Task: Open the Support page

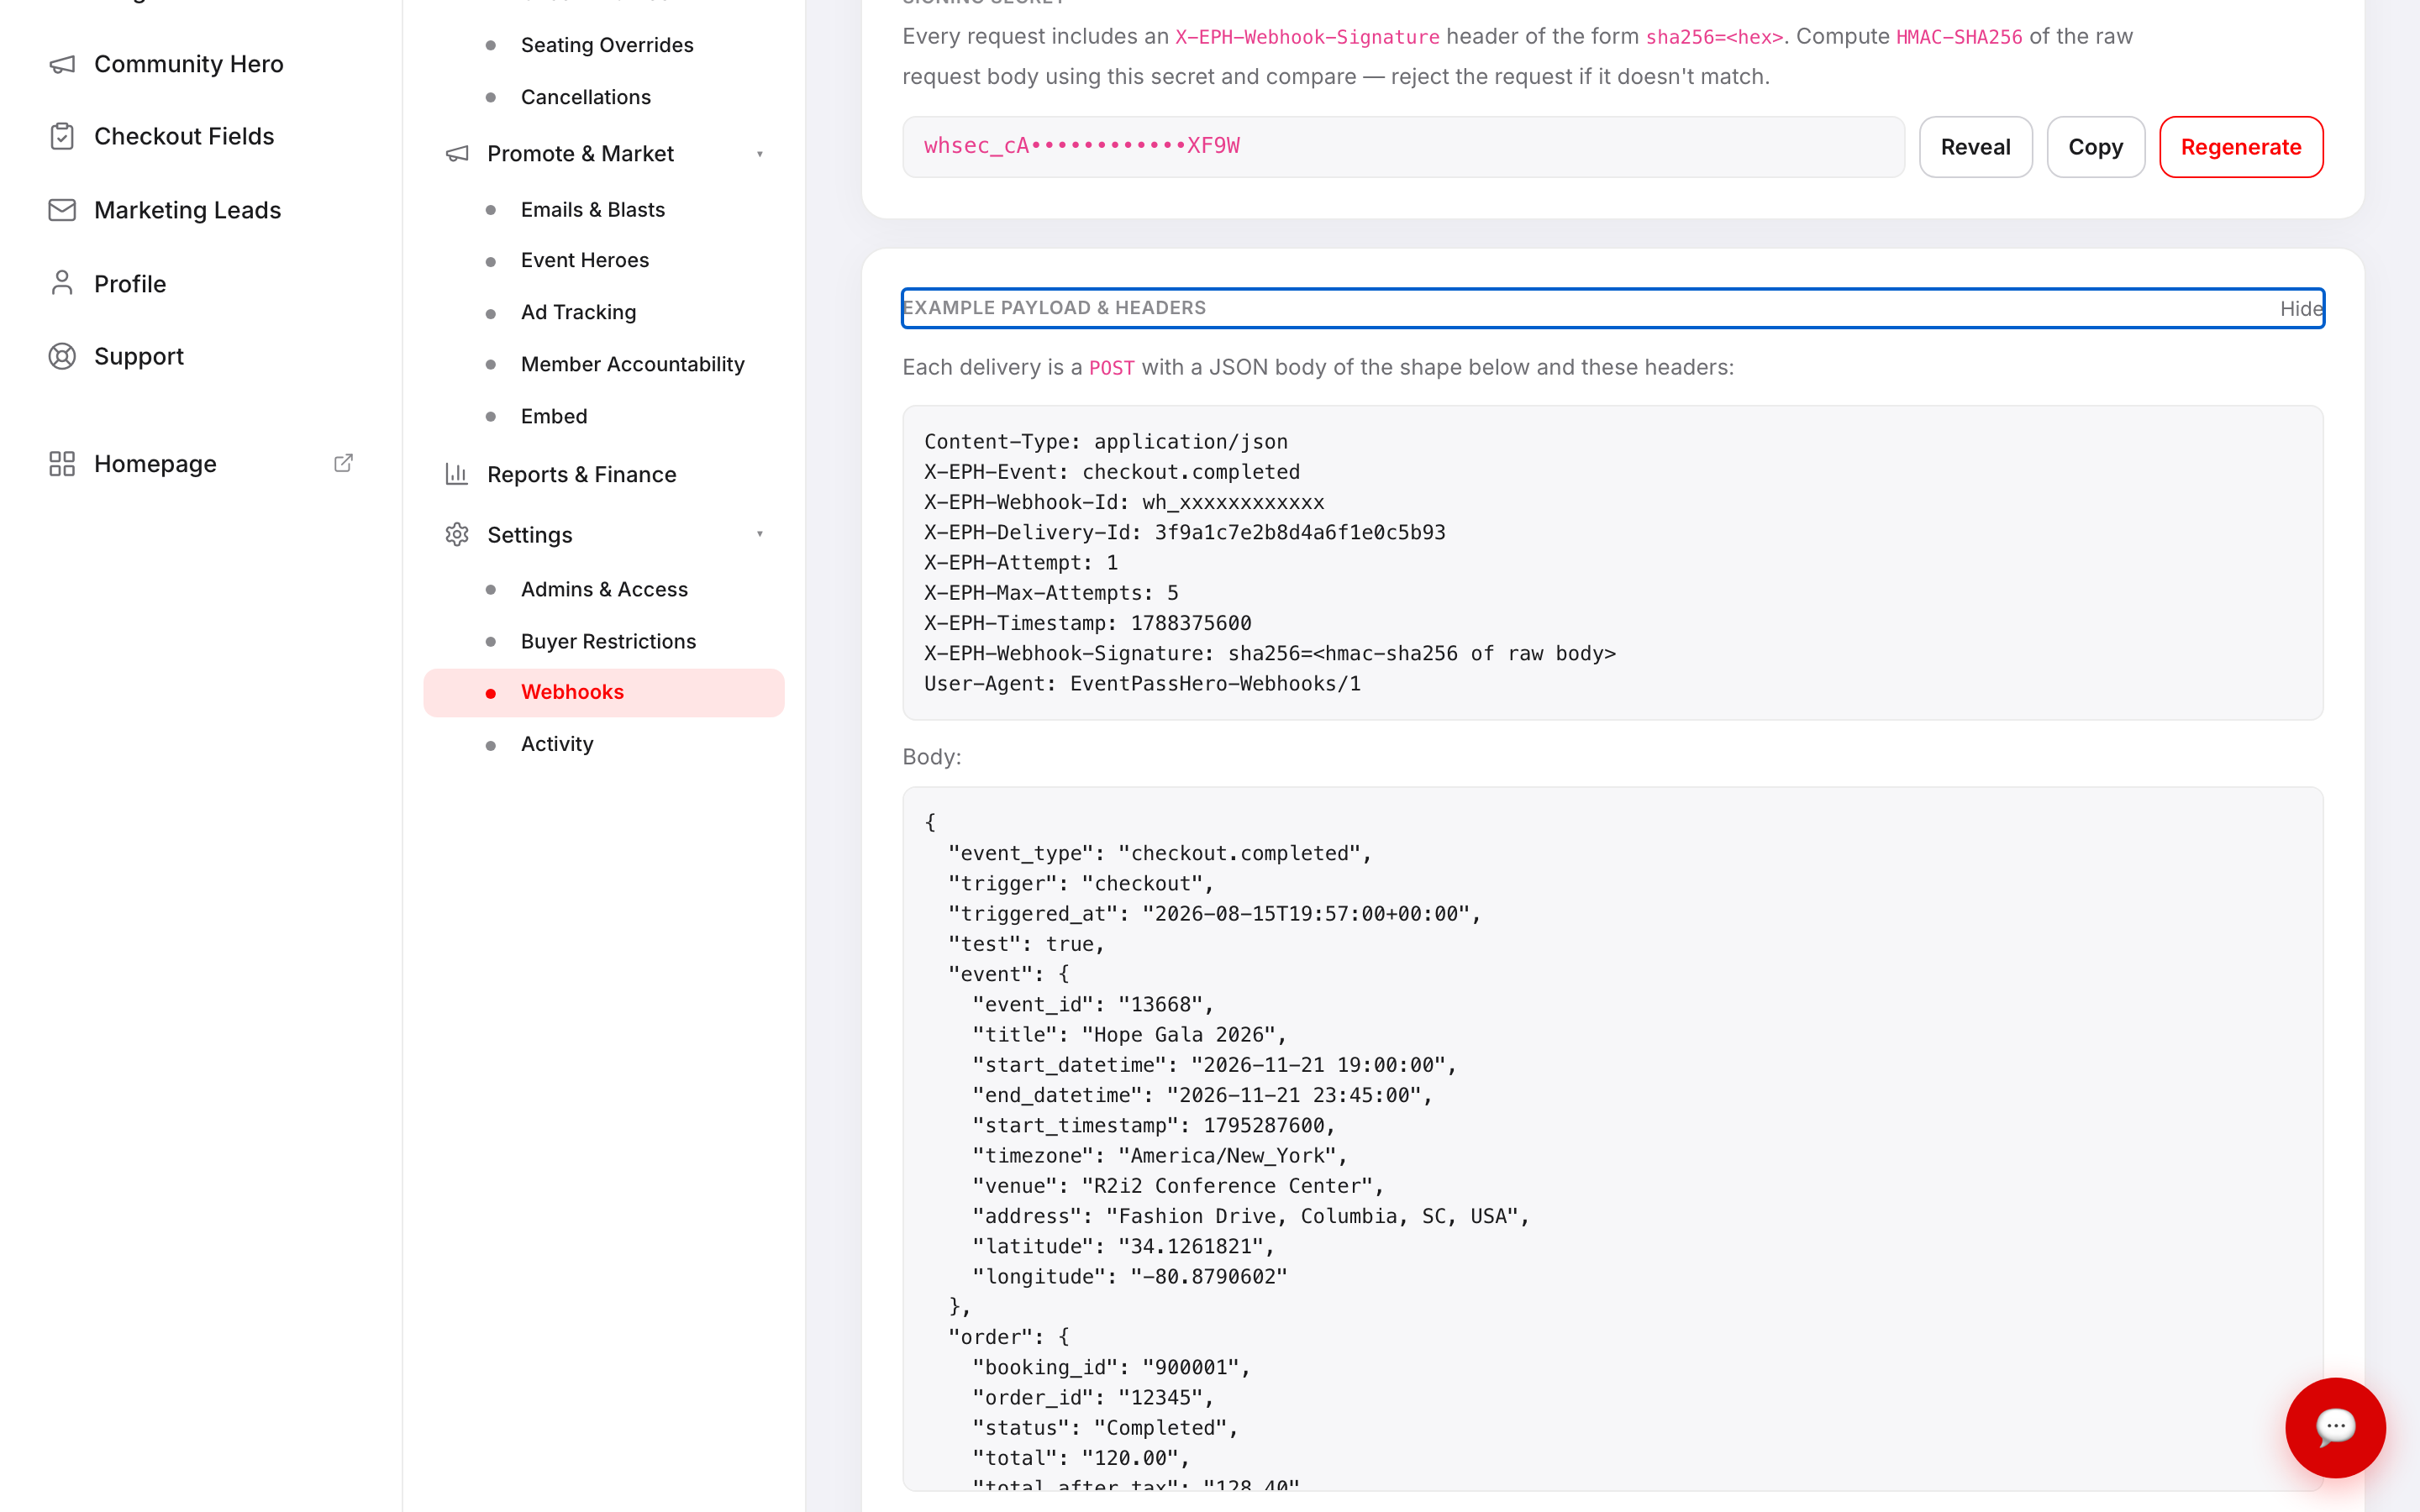Action: pyautogui.click(x=139, y=356)
